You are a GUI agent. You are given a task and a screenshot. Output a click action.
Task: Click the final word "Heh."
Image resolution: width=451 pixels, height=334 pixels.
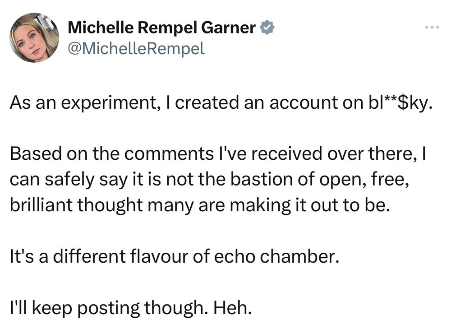point(232,307)
